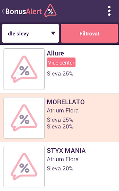This screenshot has width=119, height=191.
Task: Open the Allure offer title
Action: tap(55, 53)
